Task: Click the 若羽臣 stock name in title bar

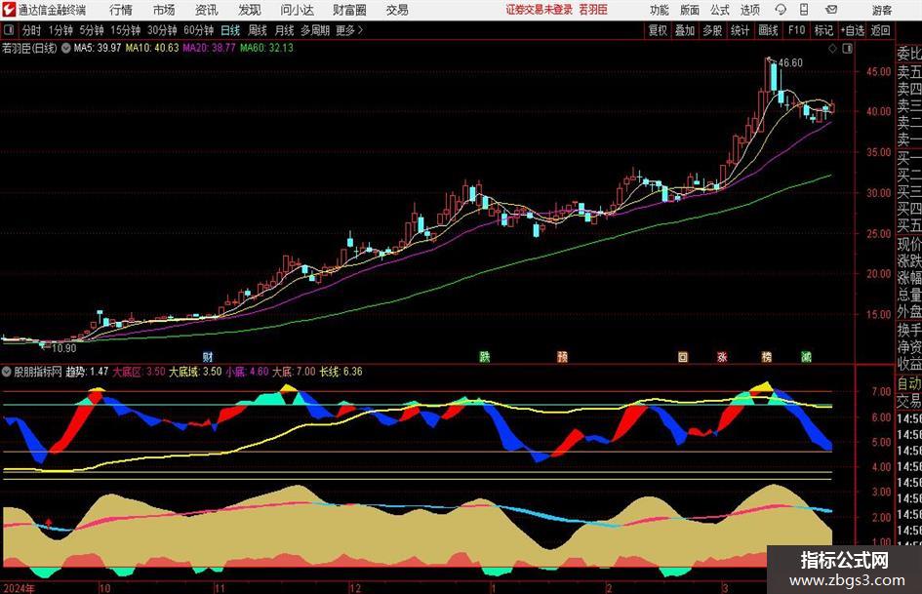Action: coord(593,10)
